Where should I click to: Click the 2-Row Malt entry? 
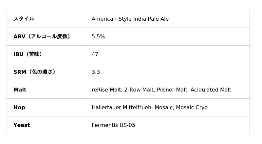point(139,90)
